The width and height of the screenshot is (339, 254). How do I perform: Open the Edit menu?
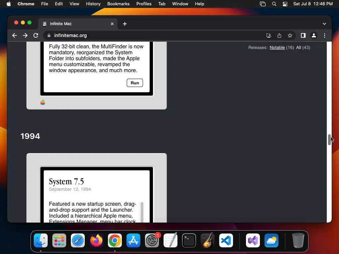click(59, 4)
